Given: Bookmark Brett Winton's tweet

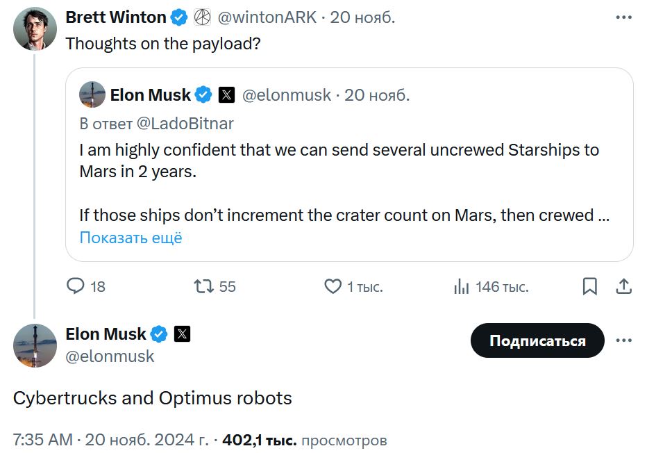Looking at the screenshot, I should [x=589, y=286].
